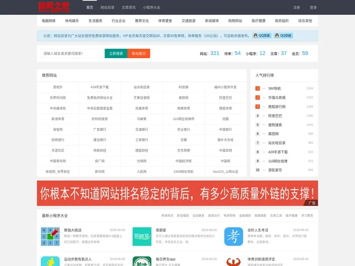Go to the 首页 nav tab
The image size is (355, 266).
coord(90,7)
